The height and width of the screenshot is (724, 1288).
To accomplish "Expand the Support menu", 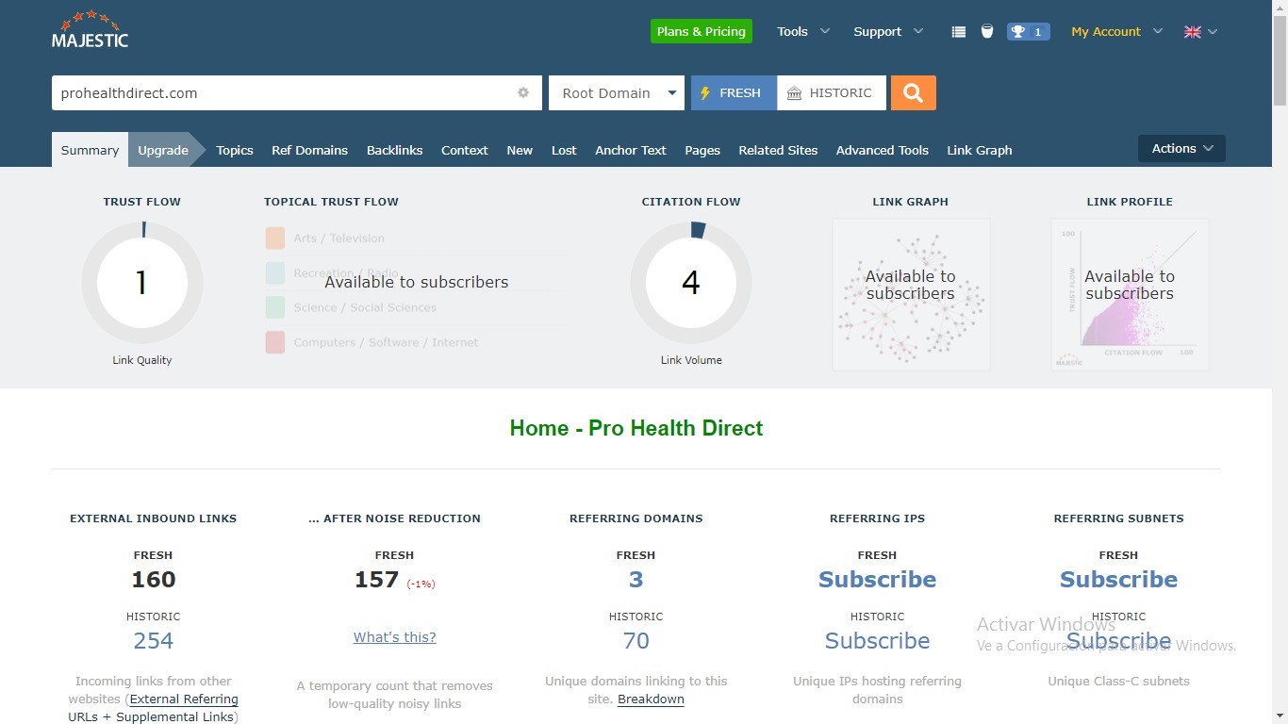I will pyautogui.click(x=888, y=31).
